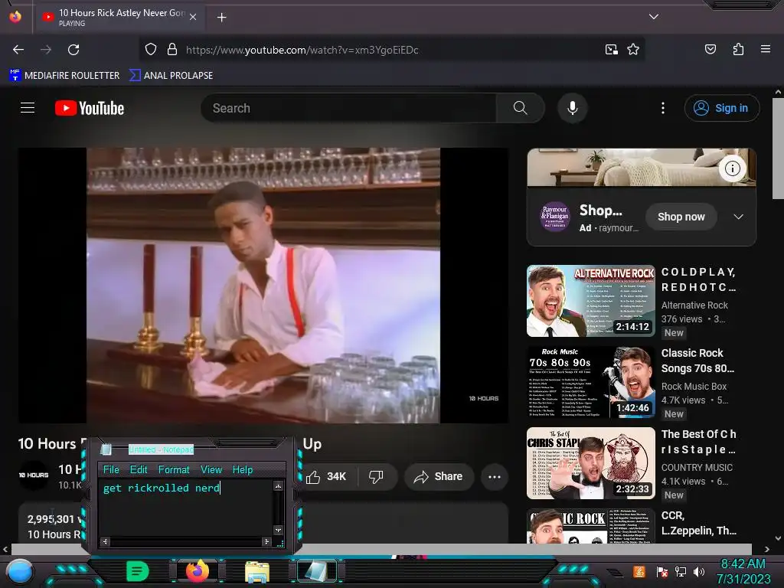The image size is (784, 588).
Task: Dislike the video with thumbs down
Action: (376, 476)
